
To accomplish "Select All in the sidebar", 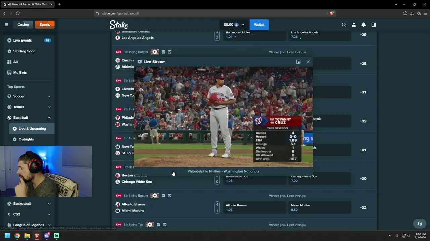I will 29,62.
